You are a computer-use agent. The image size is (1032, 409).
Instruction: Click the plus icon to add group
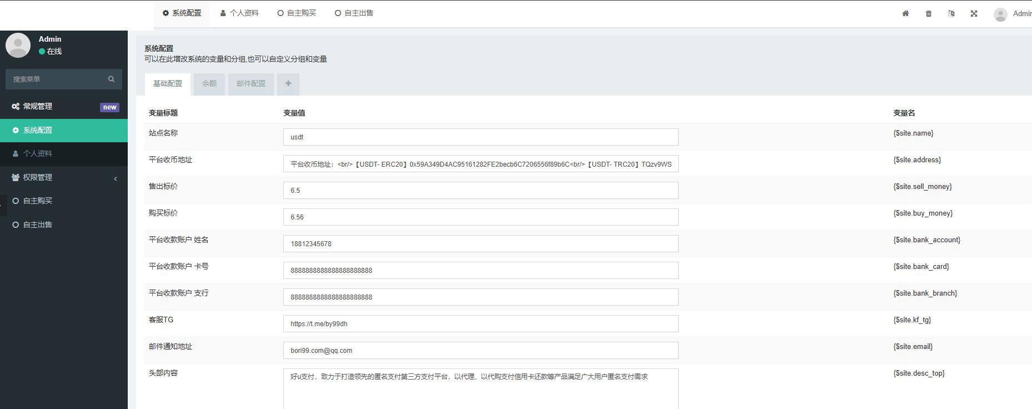288,83
